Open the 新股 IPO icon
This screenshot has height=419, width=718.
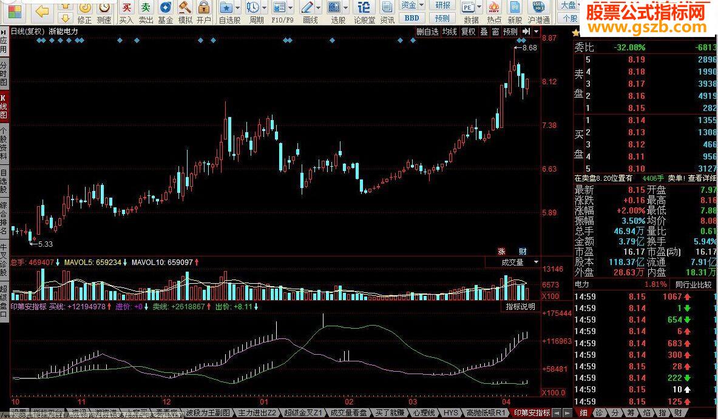515,7
